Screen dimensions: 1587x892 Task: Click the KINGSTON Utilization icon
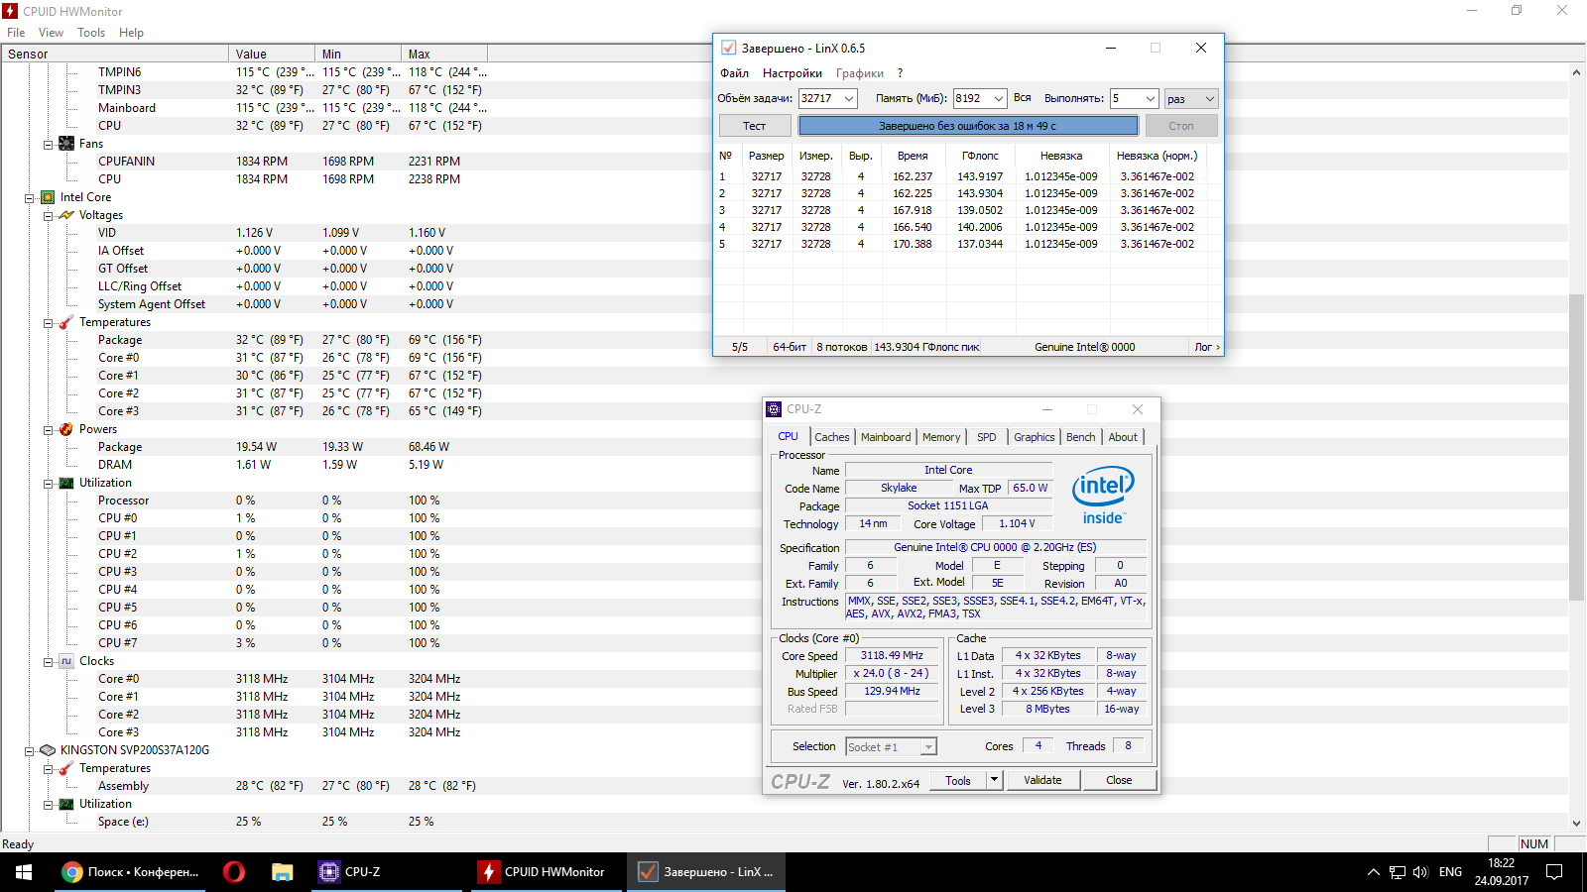pyautogui.click(x=66, y=804)
